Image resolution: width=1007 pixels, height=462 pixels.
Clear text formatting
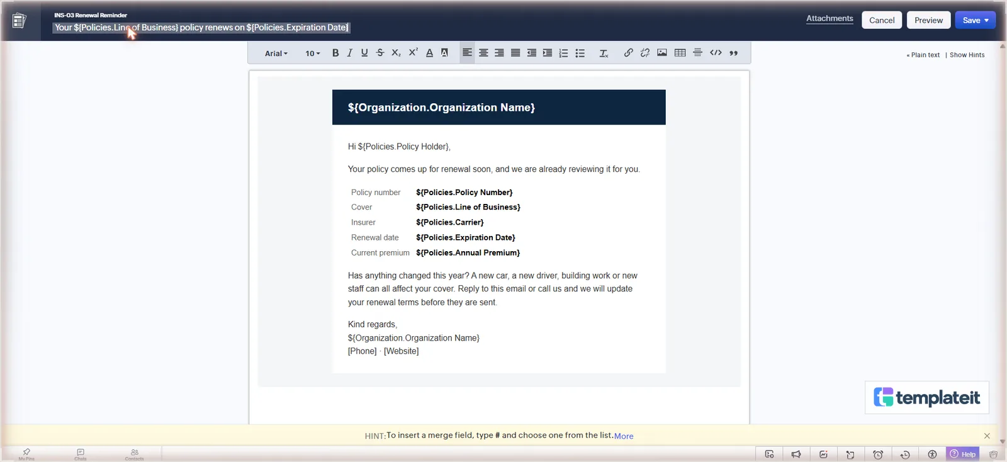(x=604, y=53)
